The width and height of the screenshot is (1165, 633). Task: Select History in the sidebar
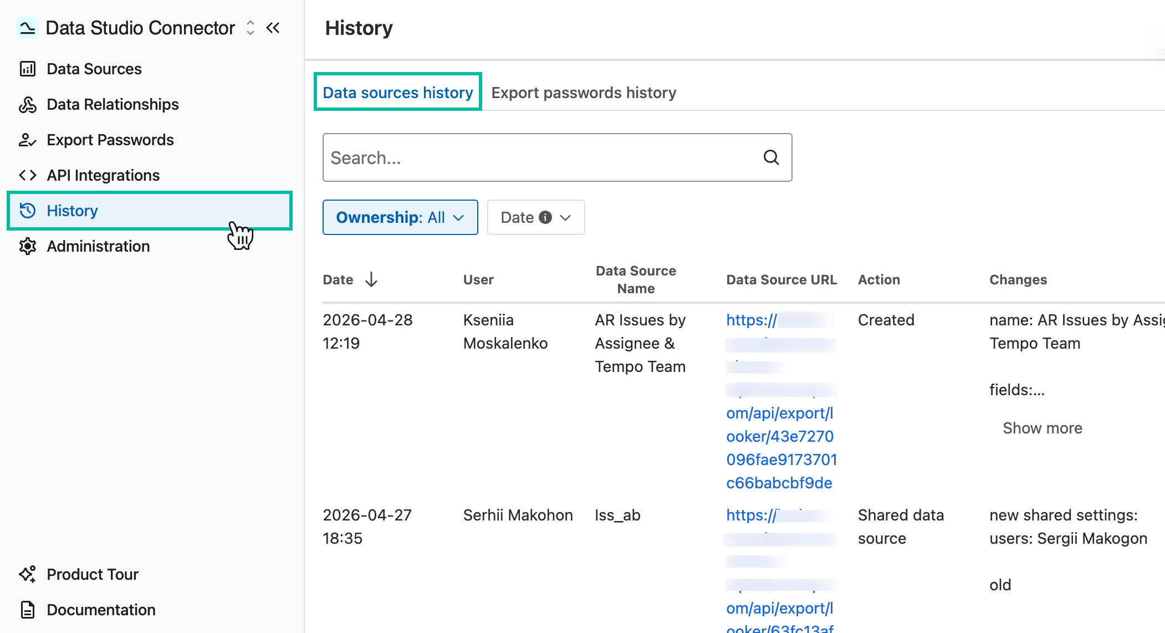point(150,211)
